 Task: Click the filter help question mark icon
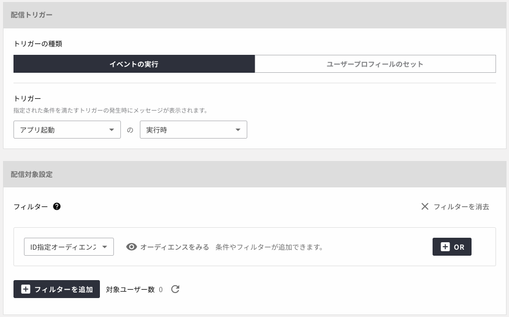point(57,206)
